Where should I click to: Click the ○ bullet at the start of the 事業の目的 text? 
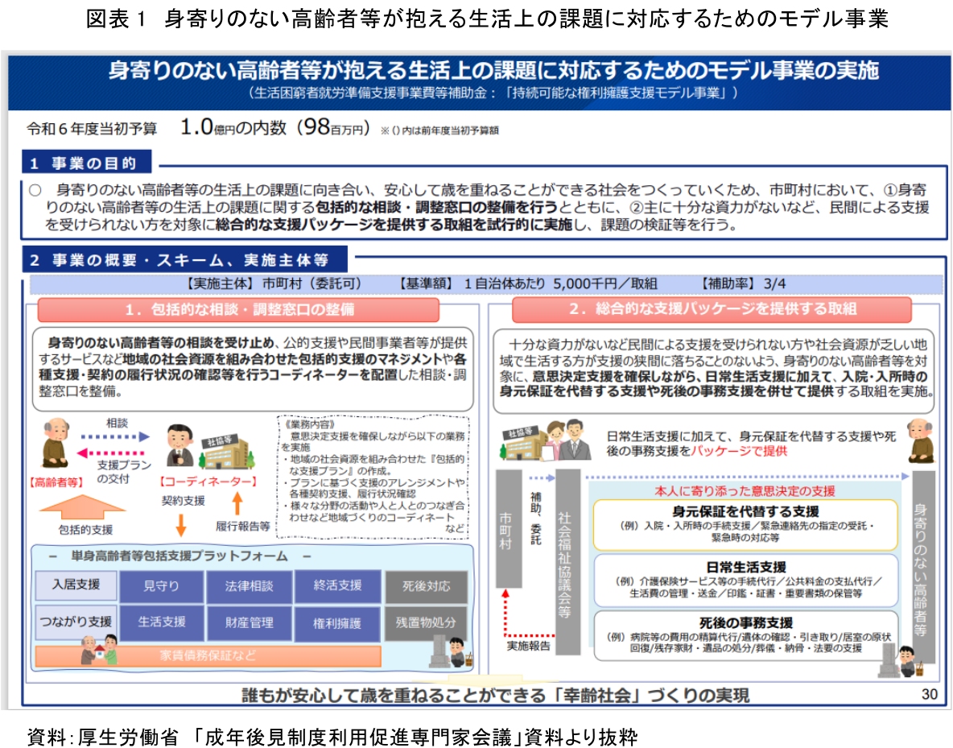[x=35, y=191]
